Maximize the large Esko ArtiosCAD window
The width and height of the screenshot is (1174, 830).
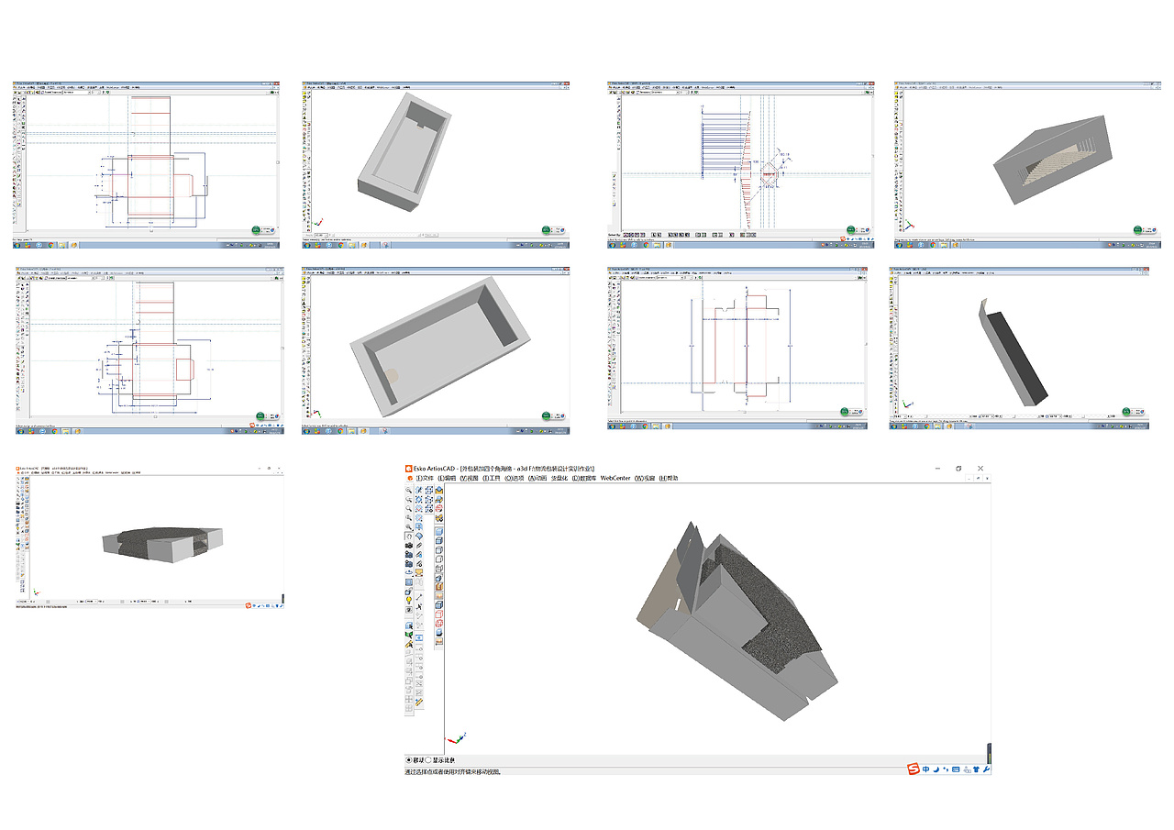[958, 469]
